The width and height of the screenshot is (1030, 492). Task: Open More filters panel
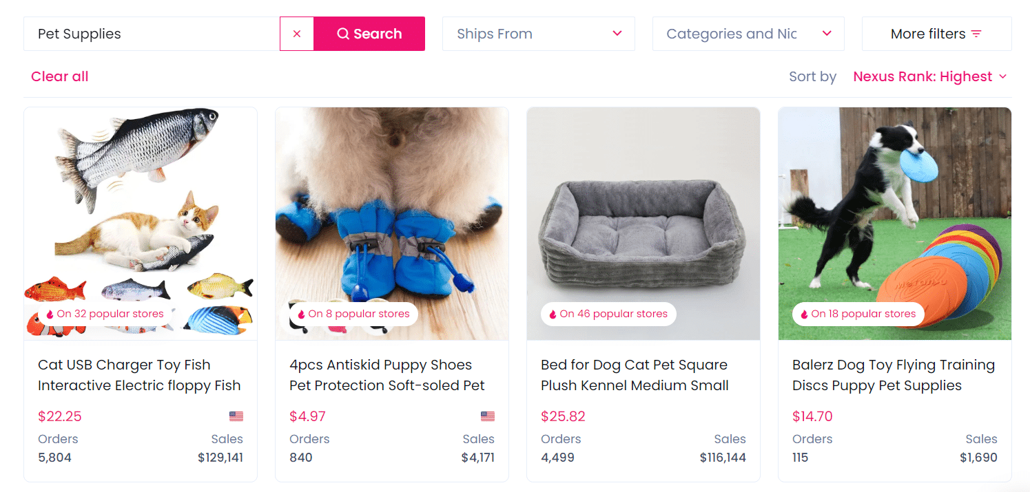[936, 34]
